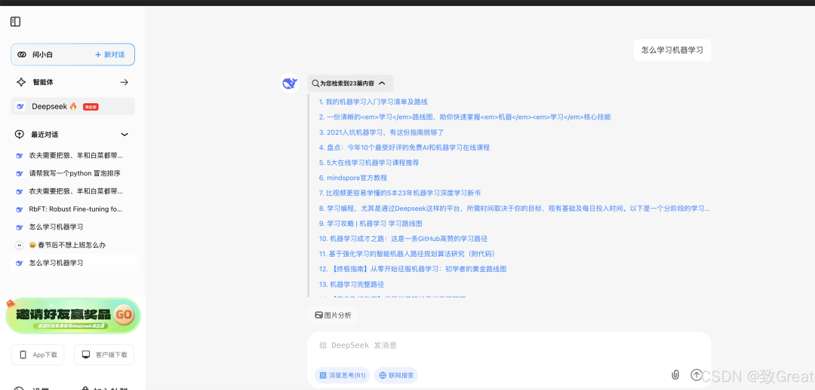
Task: Toggle 联网搜索 web search
Action: click(396, 376)
